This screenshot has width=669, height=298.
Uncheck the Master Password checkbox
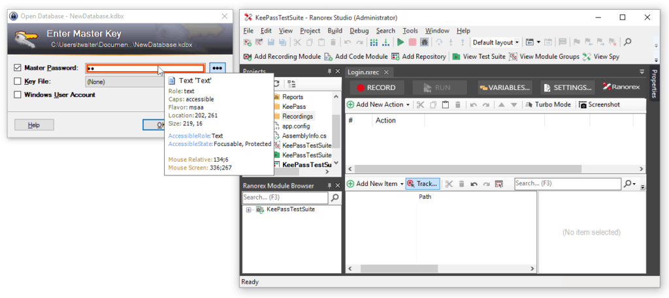coord(18,68)
